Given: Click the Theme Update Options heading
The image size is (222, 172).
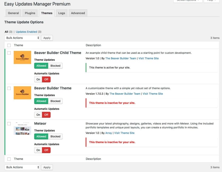Looking at the screenshot, I should [24, 22].
